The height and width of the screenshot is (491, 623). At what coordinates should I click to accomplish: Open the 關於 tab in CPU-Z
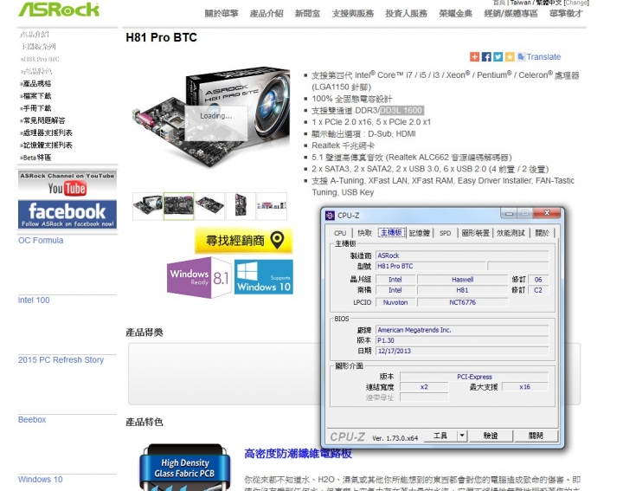click(x=542, y=233)
